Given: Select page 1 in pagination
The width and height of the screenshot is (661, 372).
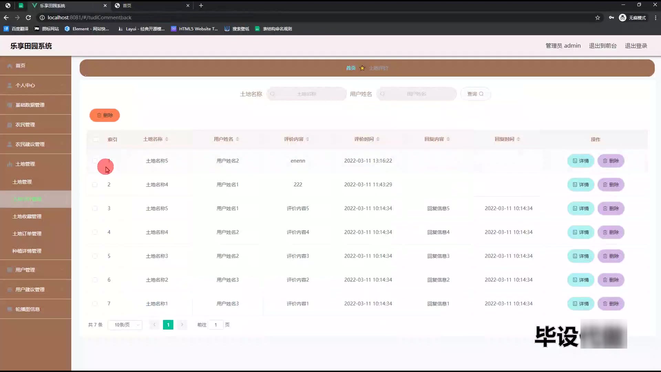Looking at the screenshot, I should click(x=168, y=324).
